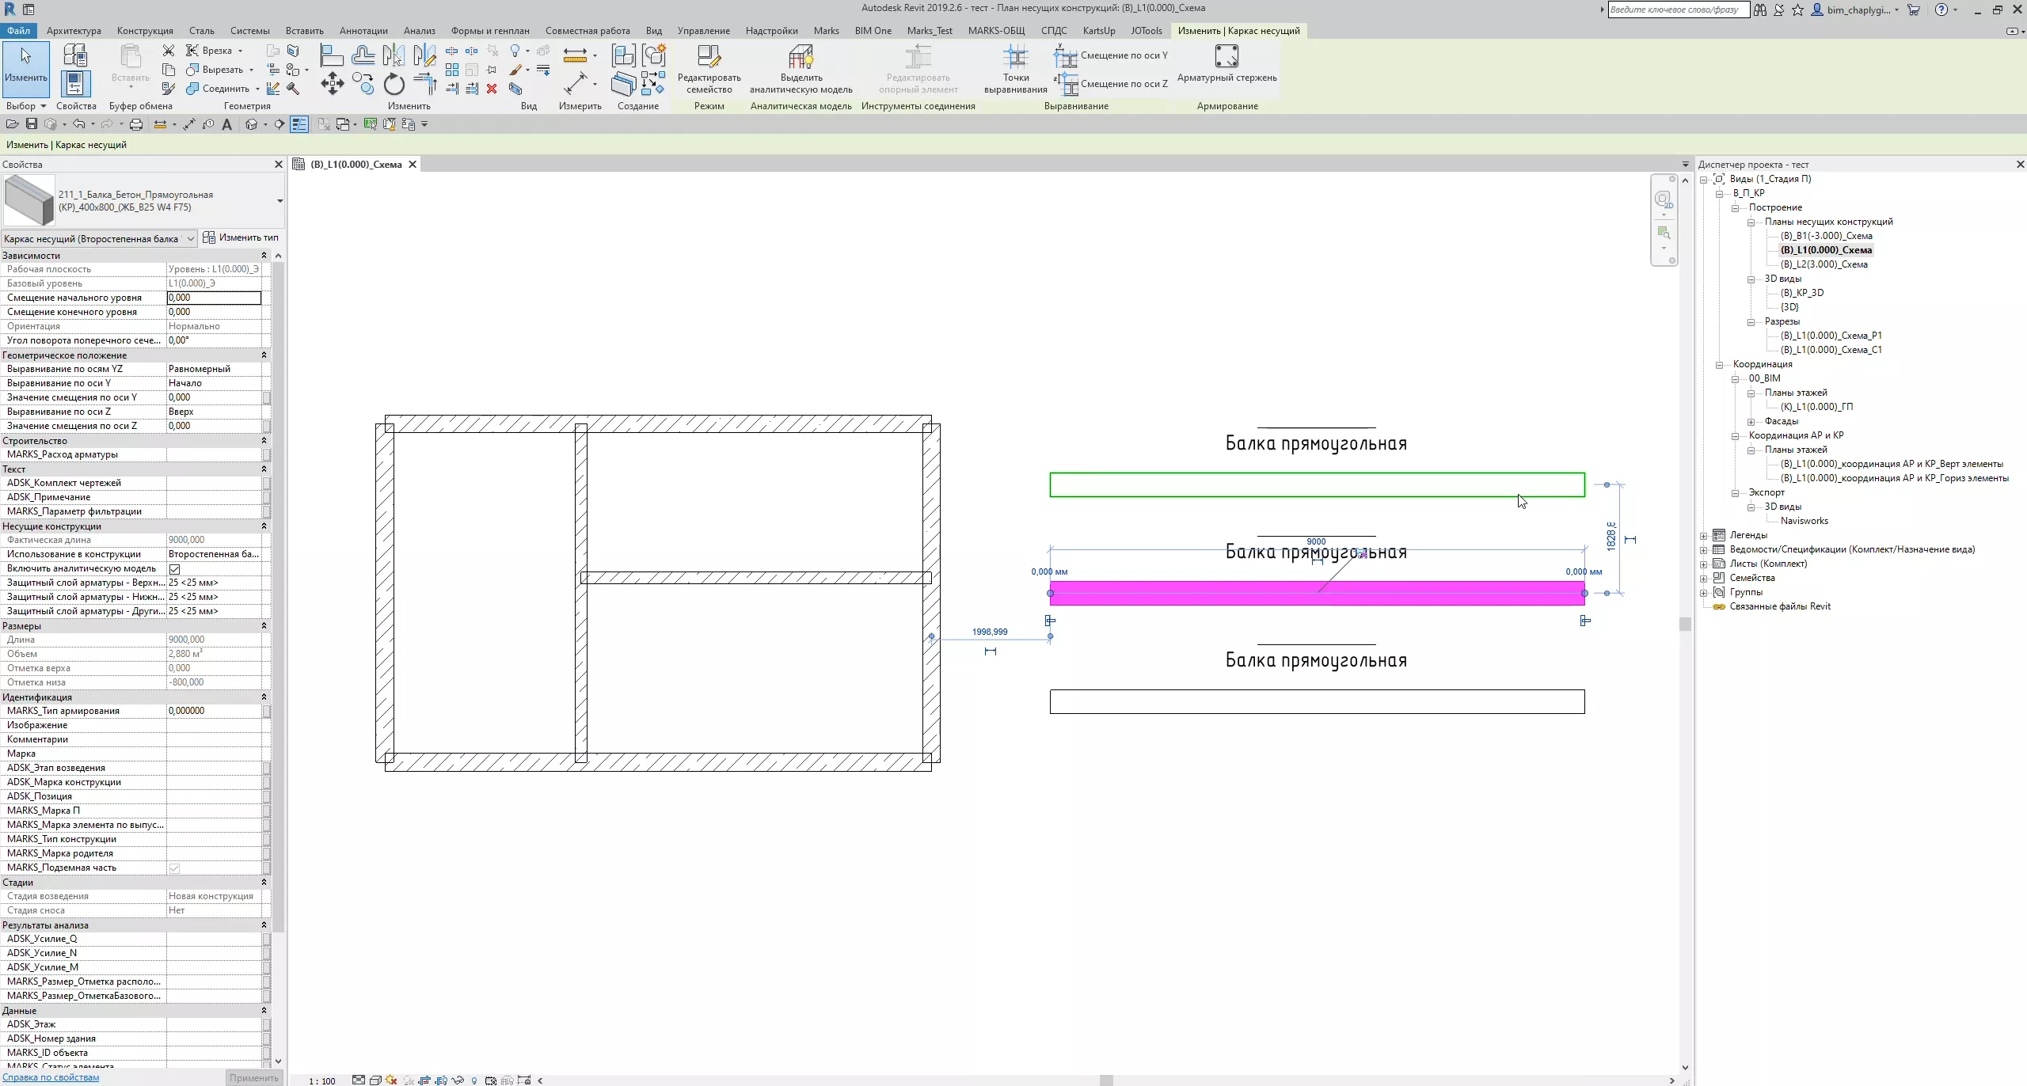This screenshot has height=1086, width=2027.
Task: Select the Move tool in Modify panel
Action: (332, 85)
